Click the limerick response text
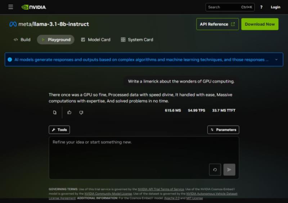The height and width of the screenshot is (203, 288). 140,98
